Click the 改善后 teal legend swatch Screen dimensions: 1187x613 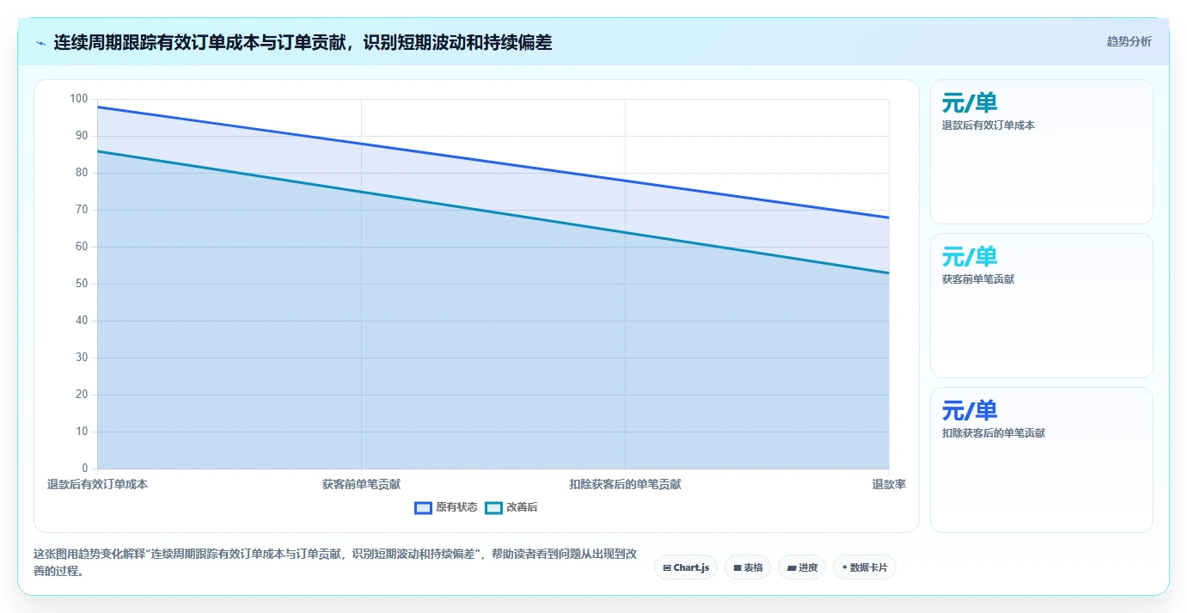(x=493, y=507)
